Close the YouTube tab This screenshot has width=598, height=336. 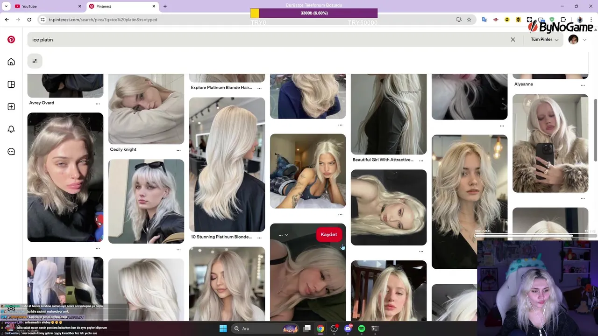tap(79, 6)
